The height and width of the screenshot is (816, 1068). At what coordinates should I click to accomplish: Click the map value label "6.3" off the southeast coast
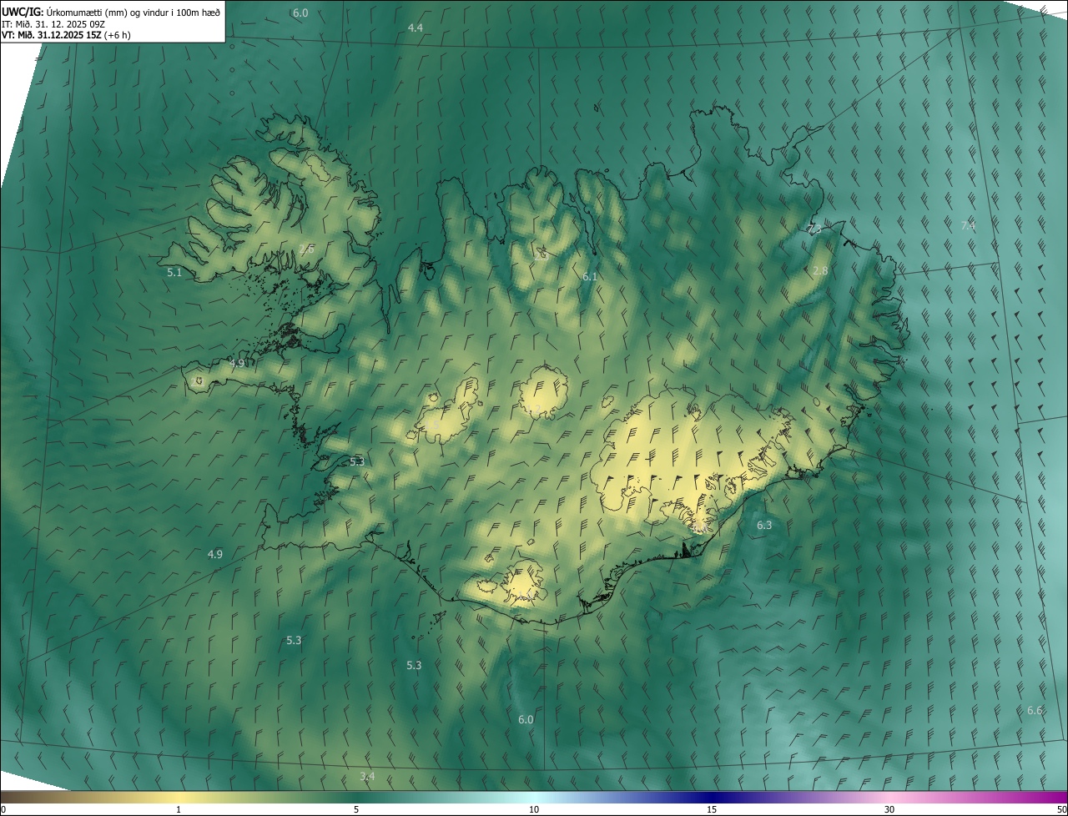tap(764, 525)
